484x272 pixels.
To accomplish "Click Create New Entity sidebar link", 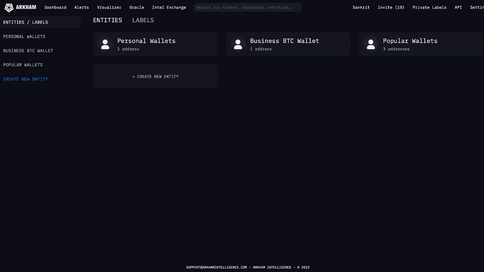I will 25,79.
